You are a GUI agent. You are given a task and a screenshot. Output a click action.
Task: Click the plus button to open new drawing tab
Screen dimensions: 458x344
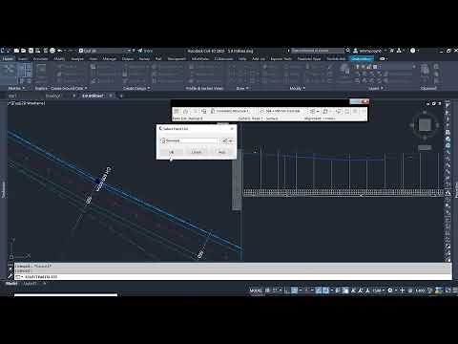121,96
